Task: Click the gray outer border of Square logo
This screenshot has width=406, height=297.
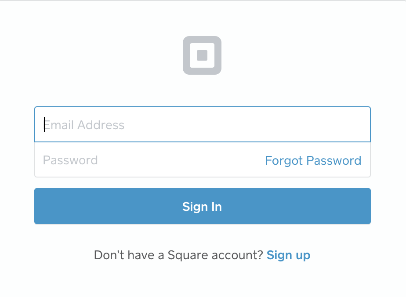Action: (x=186, y=55)
